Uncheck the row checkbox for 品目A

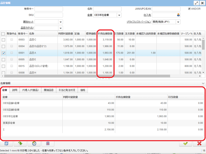point(3,53)
